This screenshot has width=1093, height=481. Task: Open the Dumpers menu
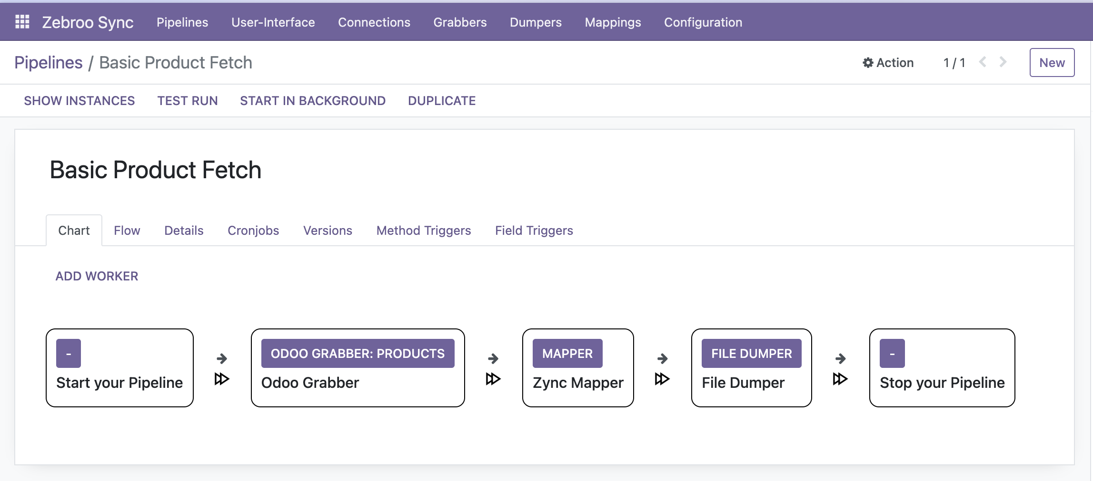point(536,22)
